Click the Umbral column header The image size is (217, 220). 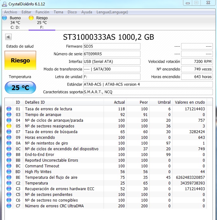coord(161,102)
